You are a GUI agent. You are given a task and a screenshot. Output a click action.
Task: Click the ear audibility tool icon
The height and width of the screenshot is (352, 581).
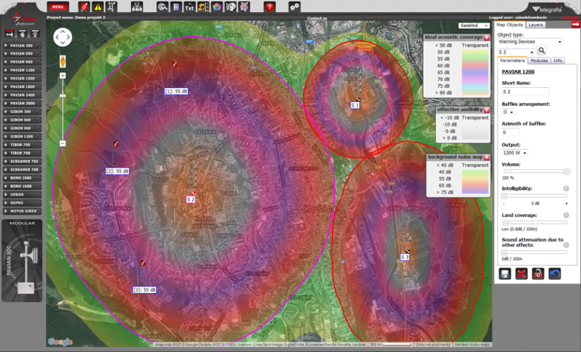point(230,7)
